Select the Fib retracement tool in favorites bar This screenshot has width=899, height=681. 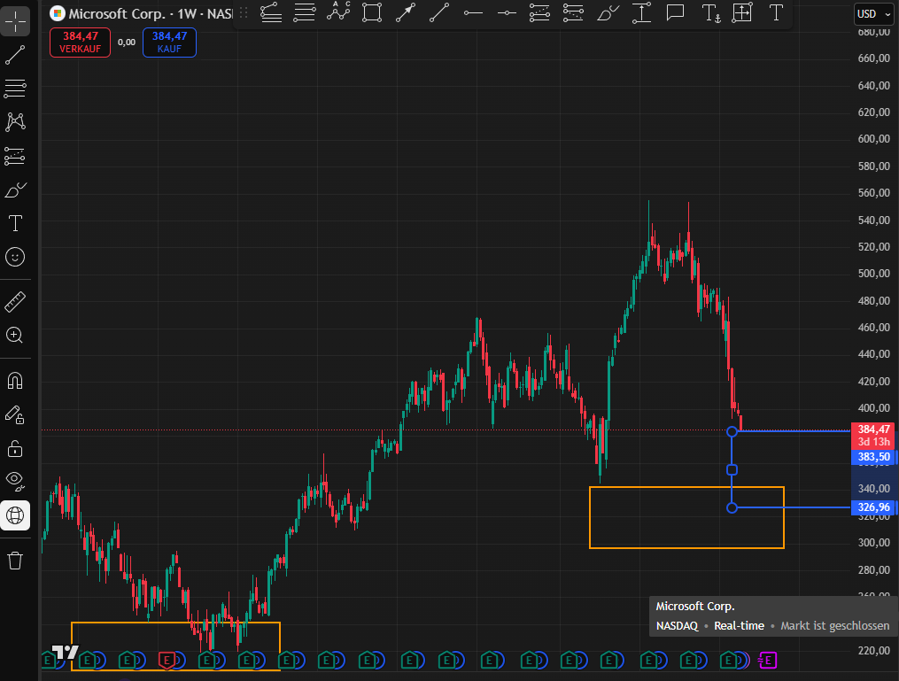pos(305,12)
